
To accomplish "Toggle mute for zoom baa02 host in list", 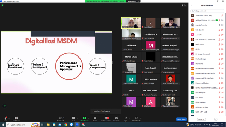I will tap(222, 16).
